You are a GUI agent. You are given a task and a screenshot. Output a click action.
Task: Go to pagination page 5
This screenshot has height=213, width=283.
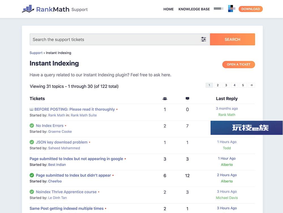[x=243, y=85]
